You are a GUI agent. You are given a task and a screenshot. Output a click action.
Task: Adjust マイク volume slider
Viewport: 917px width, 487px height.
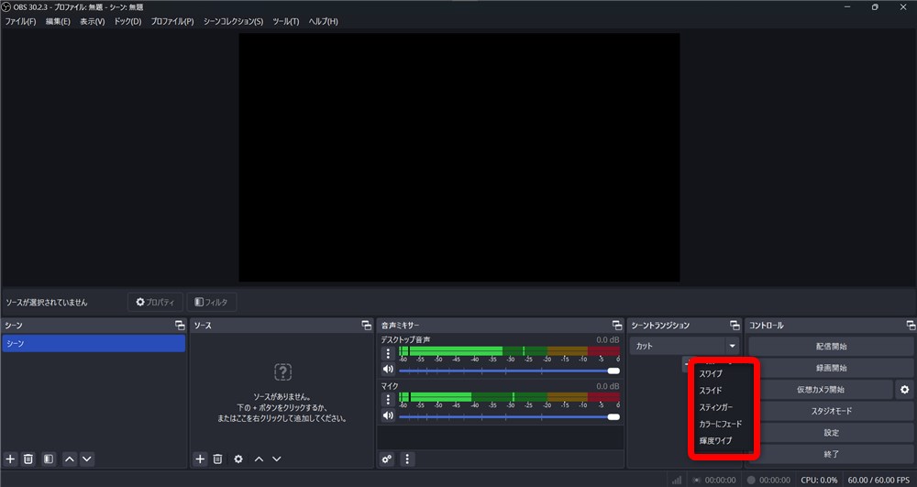click(x=509, y=417)
